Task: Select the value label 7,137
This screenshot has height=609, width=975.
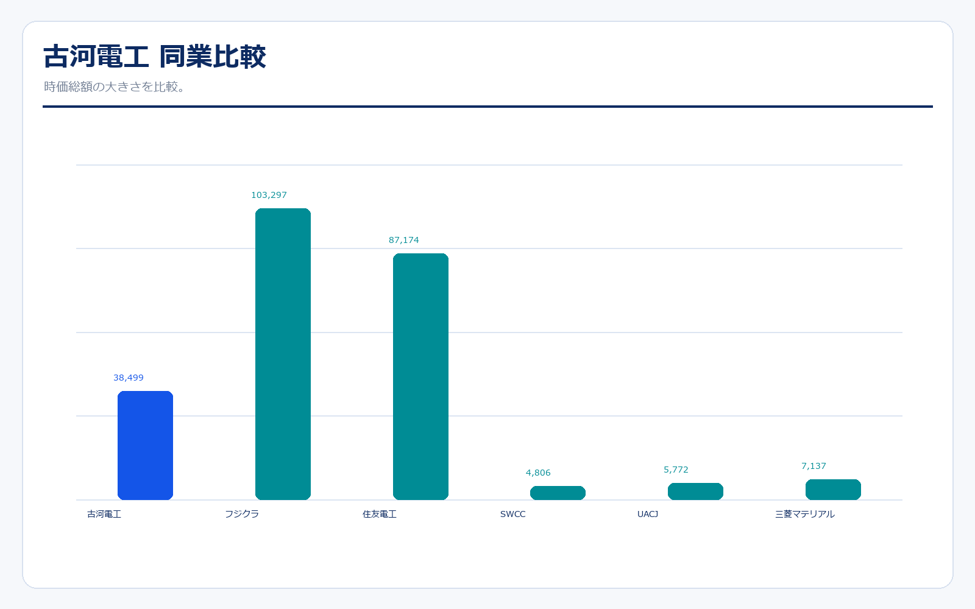Action: 814,466
